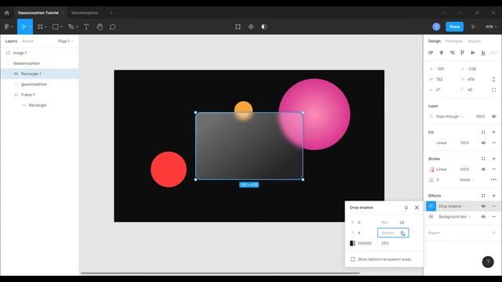Image resolution: width=502 pixels, height=282 pixels.
Task: Click the Align vertical centers icon
Action: [x=472, y=52]
